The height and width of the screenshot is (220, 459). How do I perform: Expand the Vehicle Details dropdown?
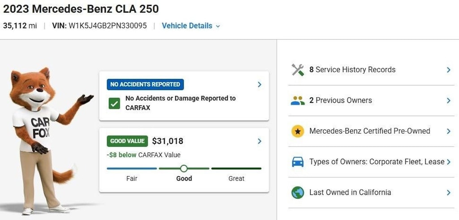point(191,25)
